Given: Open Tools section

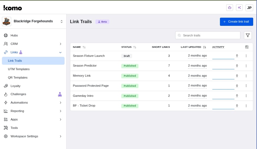Looking at the screenshot, I should coord(14,128).
